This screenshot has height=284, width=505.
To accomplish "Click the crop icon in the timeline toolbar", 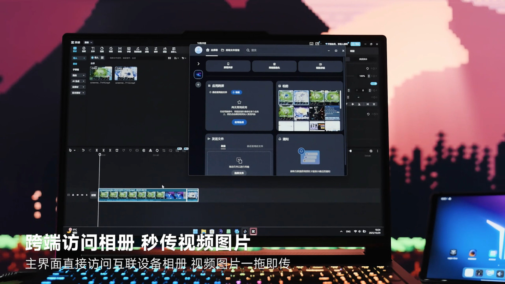I will 164,151.
